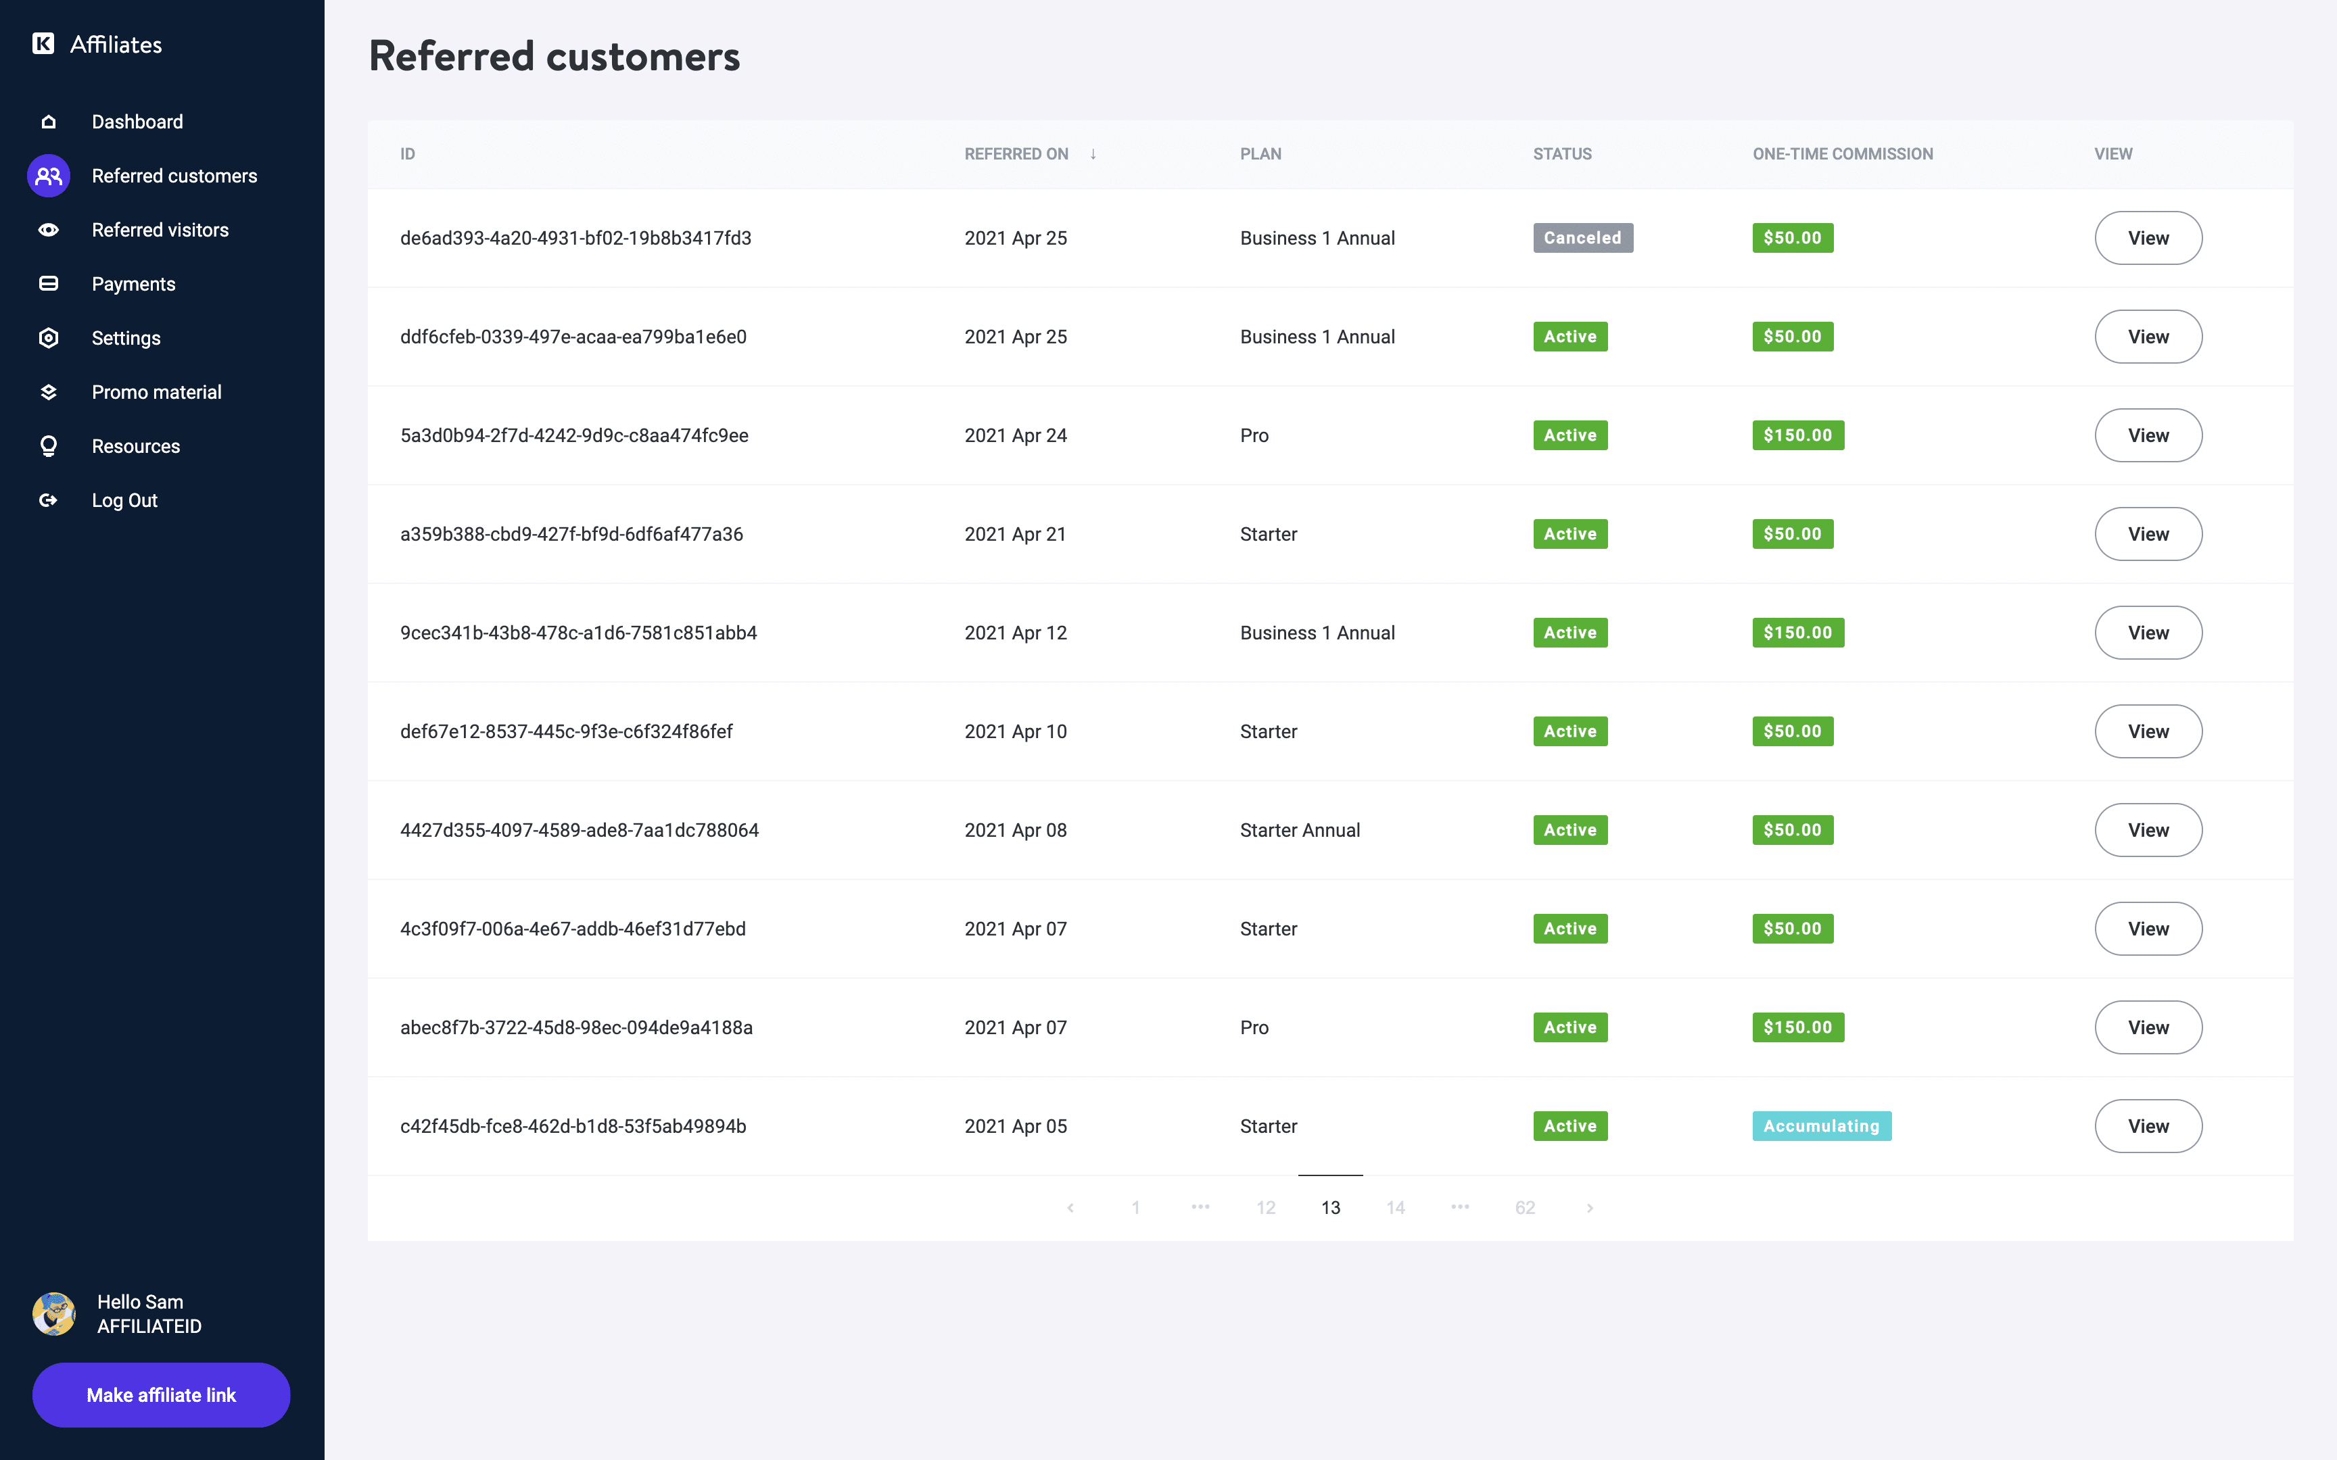Click the Promo material layers icon

coord(48,392)
